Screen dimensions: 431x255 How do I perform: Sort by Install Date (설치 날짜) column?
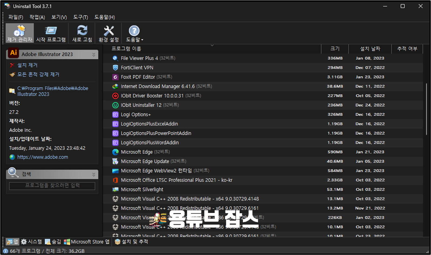click(x=370, y=49)
